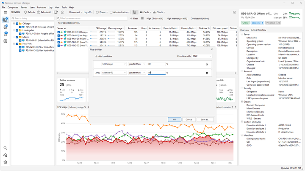Viewport: 305px width, 171px height.
Task: Click the remote control monitor toolbar icon
Action: [x=56, y=12]
